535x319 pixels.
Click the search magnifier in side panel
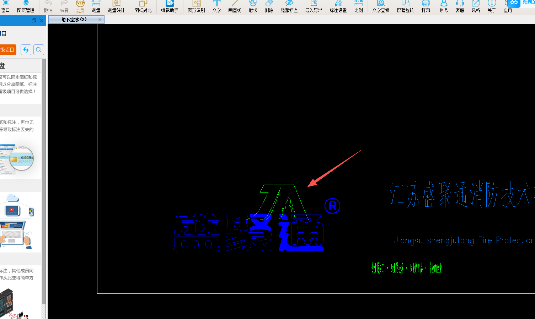point(39,50)
